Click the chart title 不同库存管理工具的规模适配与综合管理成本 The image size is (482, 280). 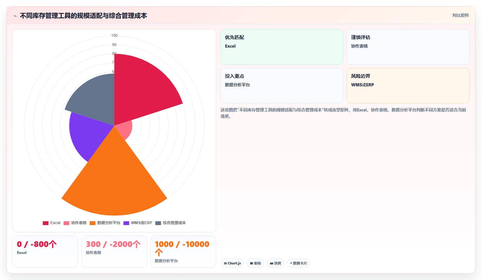click(84, 16)
